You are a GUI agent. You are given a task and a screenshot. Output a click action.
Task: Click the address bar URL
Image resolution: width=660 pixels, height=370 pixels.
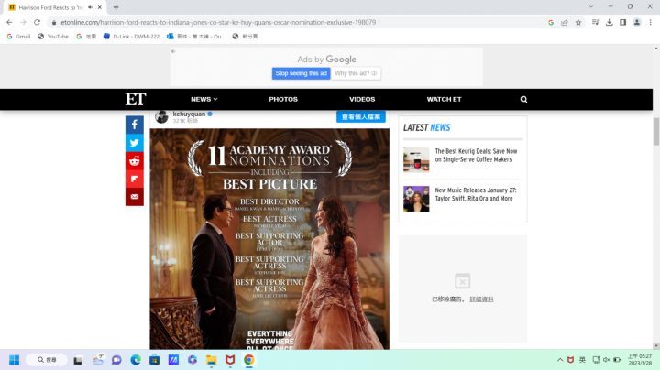[218, 22]
